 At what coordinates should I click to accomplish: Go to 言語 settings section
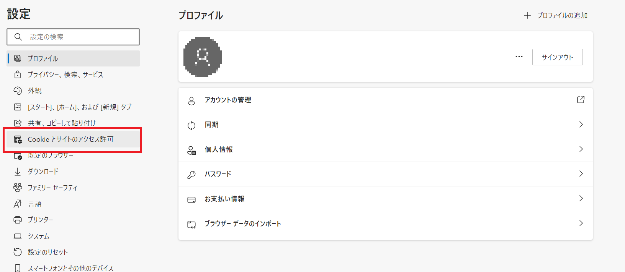point(73,204)
